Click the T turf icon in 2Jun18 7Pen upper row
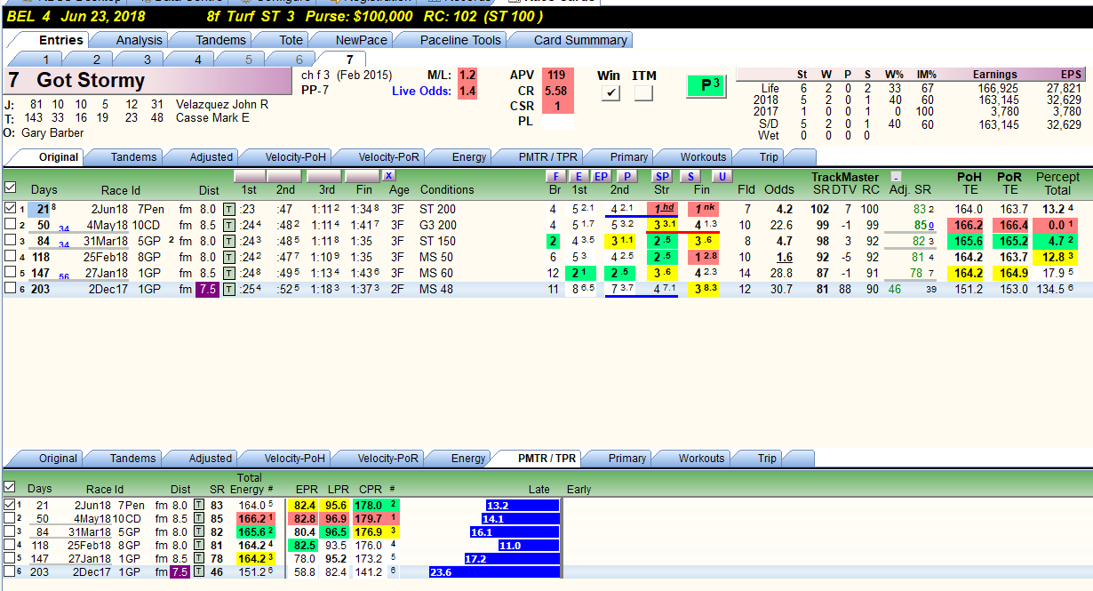 click(x=228, y=209)
